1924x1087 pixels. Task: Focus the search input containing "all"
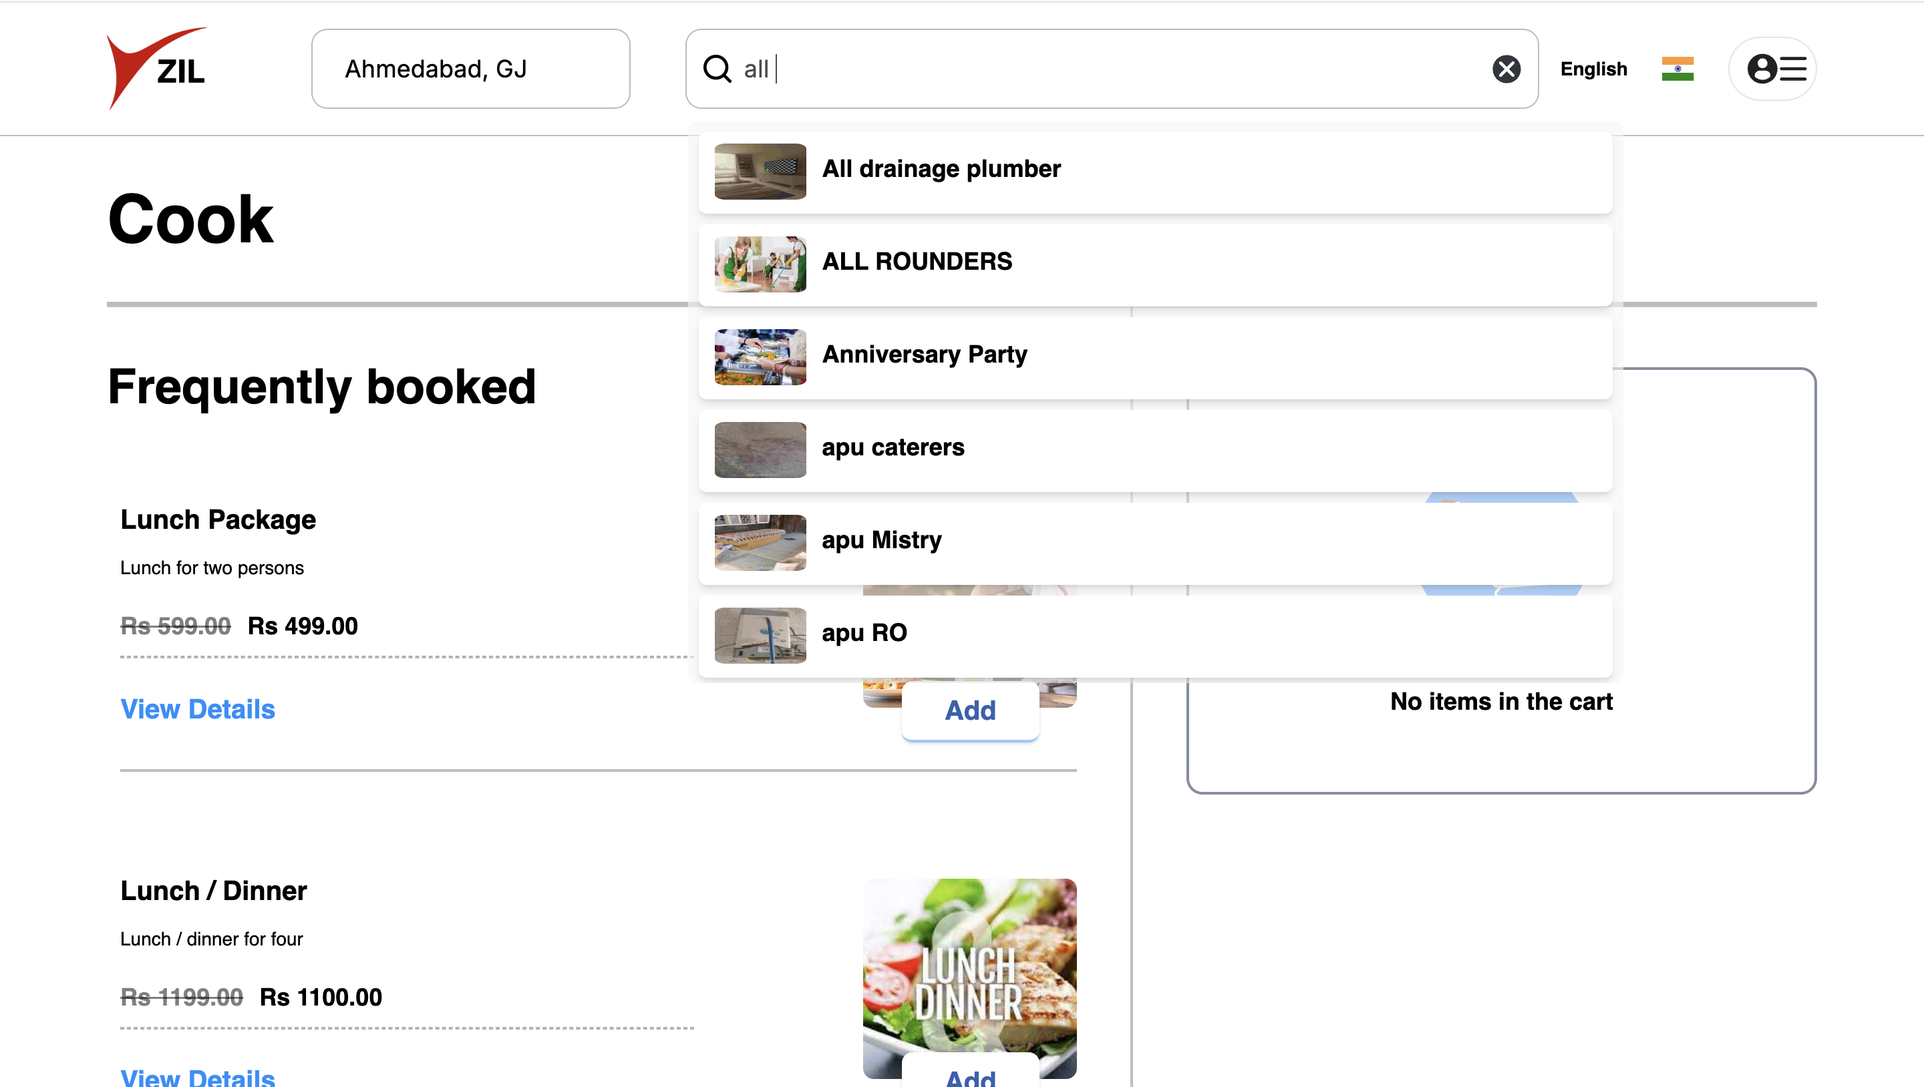point(1106,69)
